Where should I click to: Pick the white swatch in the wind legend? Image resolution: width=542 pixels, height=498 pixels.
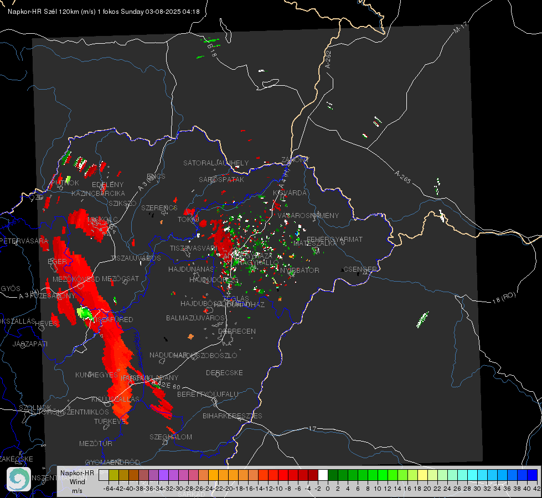click(x=323, y=475)
